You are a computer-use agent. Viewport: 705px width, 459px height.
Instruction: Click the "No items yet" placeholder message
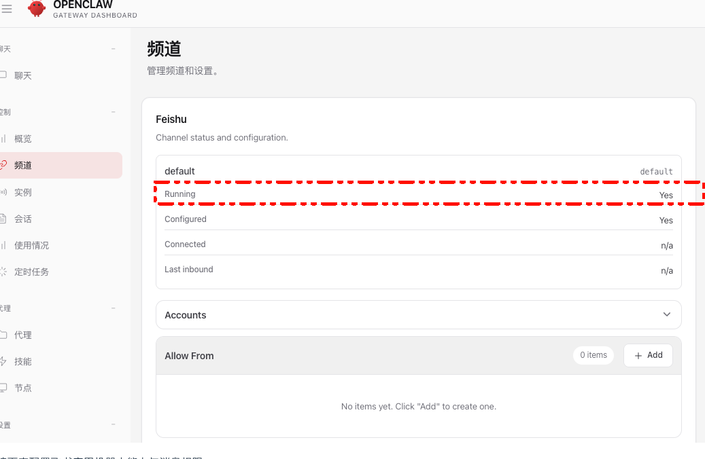[419, 407]
